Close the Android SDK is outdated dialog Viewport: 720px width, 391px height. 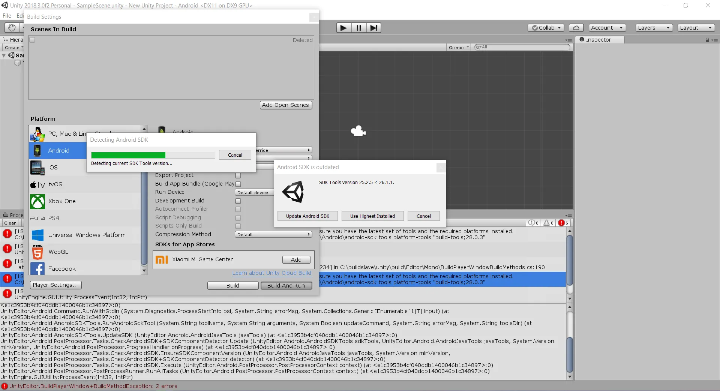click(441, 167)
